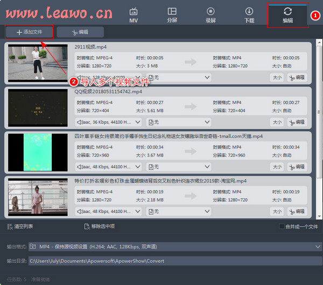Click 清空列表 clear list
The height and width of the screenshot is (285, 323).
(20, 226)
